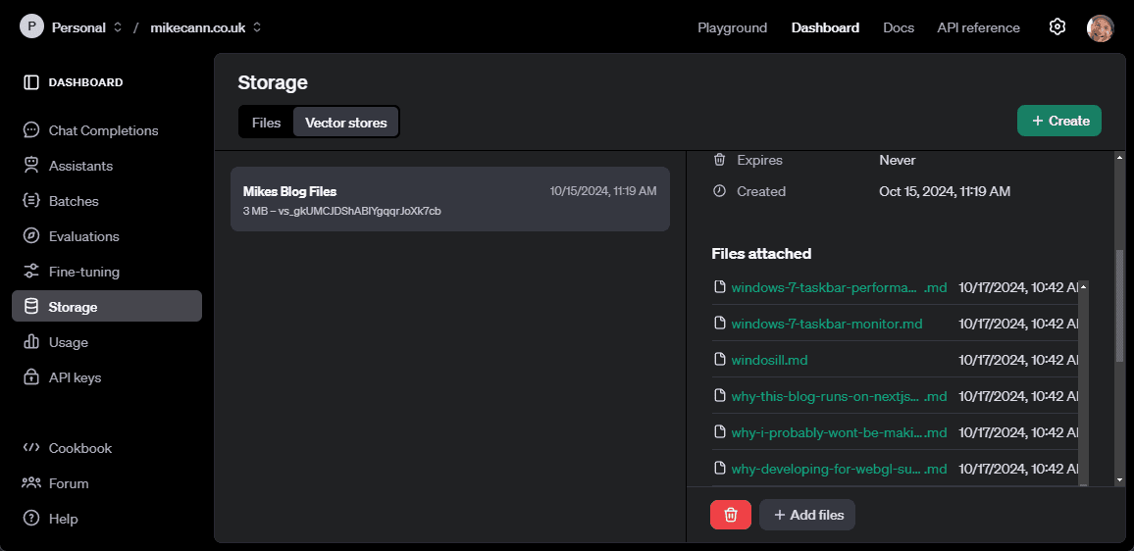Open the API keys page
Viewport: 1134px width, 551px height.
click(x=75, y=377)
